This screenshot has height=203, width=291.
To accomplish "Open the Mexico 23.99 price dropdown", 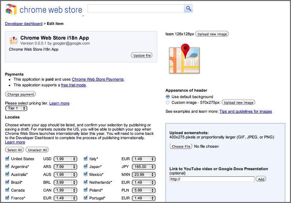I will [x=144, y=174].
